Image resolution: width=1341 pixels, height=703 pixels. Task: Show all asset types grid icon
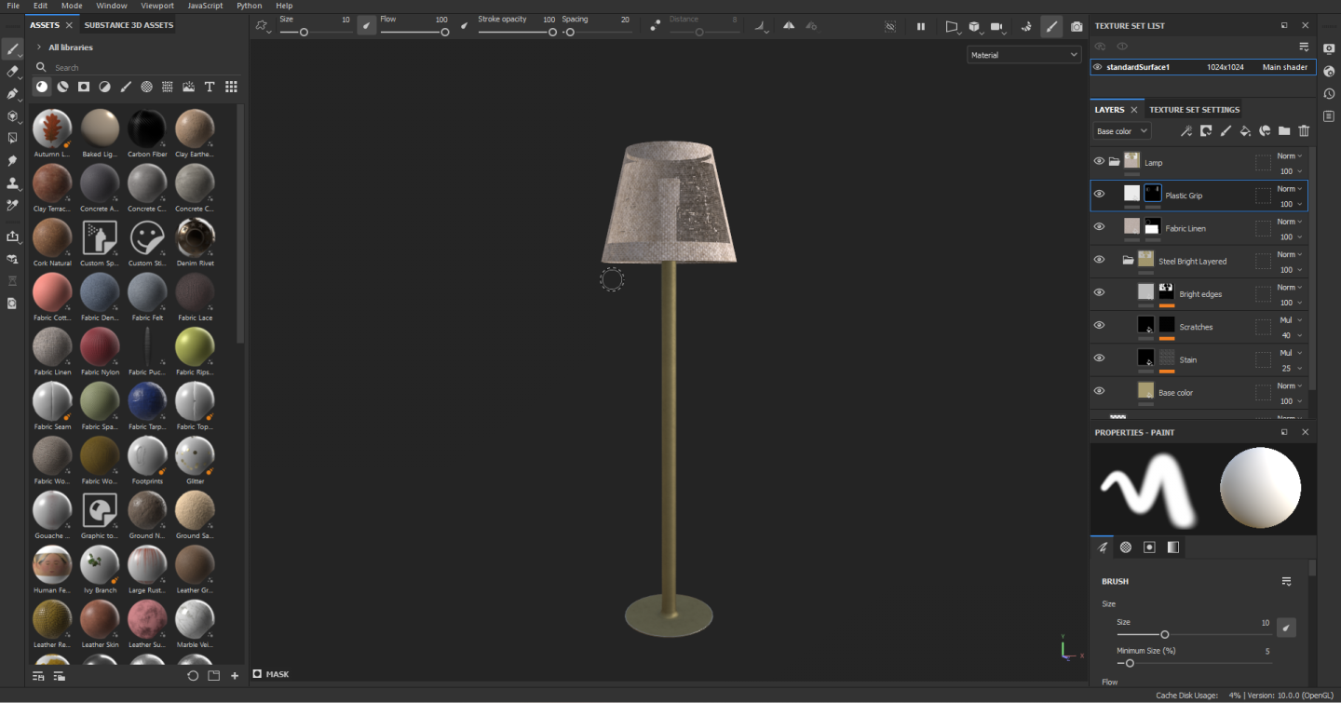[231, 87]
